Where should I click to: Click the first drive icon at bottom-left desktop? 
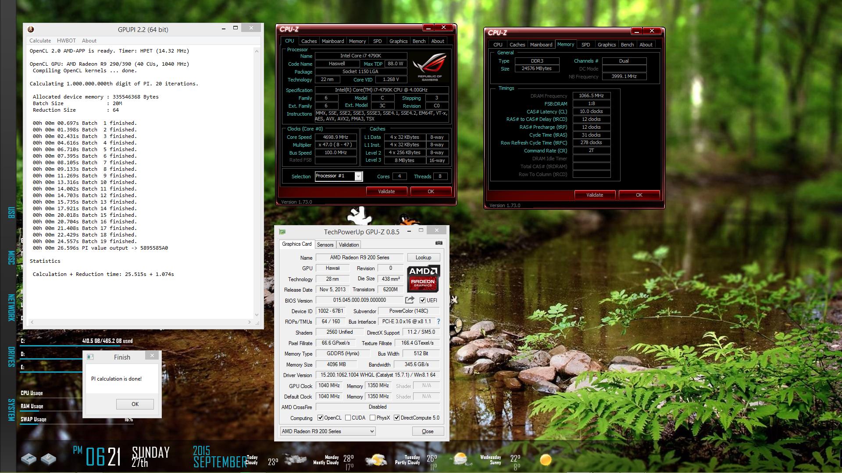(29, 459)
